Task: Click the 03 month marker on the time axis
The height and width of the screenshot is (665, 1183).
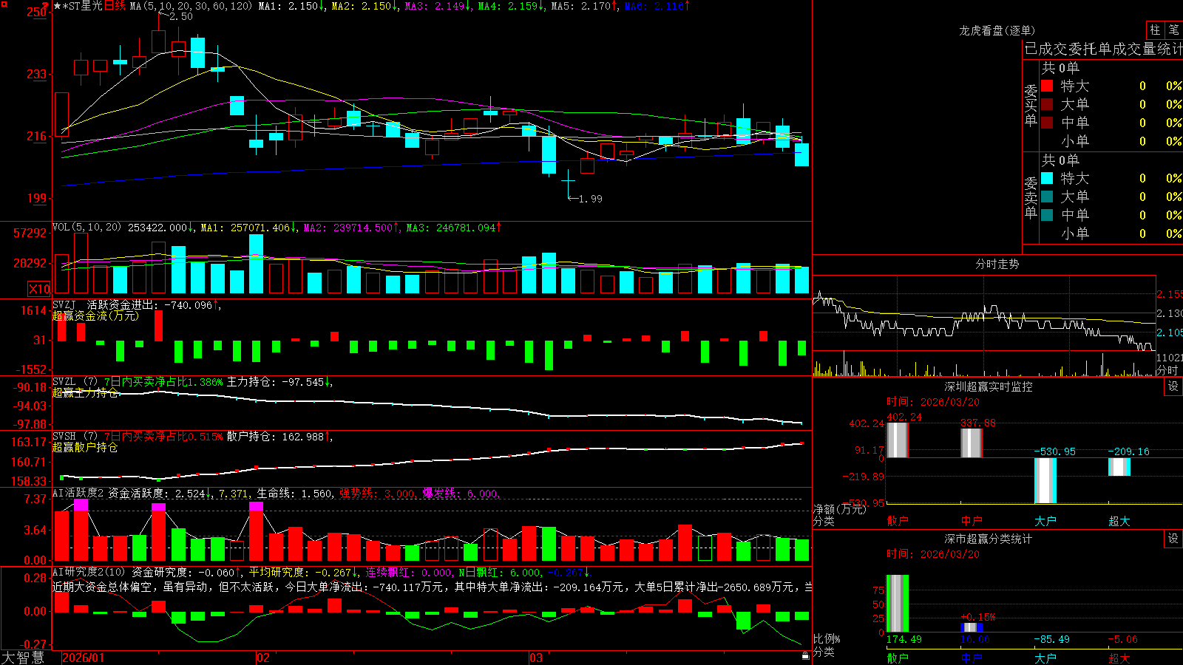Action: coord(536,658)
